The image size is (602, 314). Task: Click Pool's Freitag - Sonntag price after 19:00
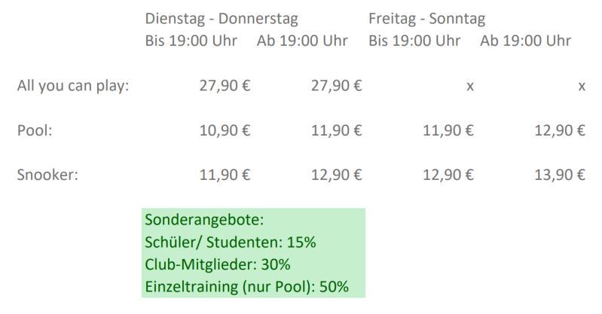pos(559,131)
